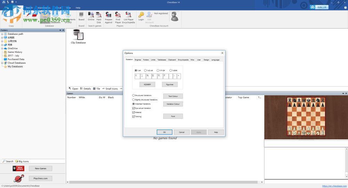Switch to Details view in the toolbar
Viewport: 348px width, 188px height.
(x=86, y=89)
